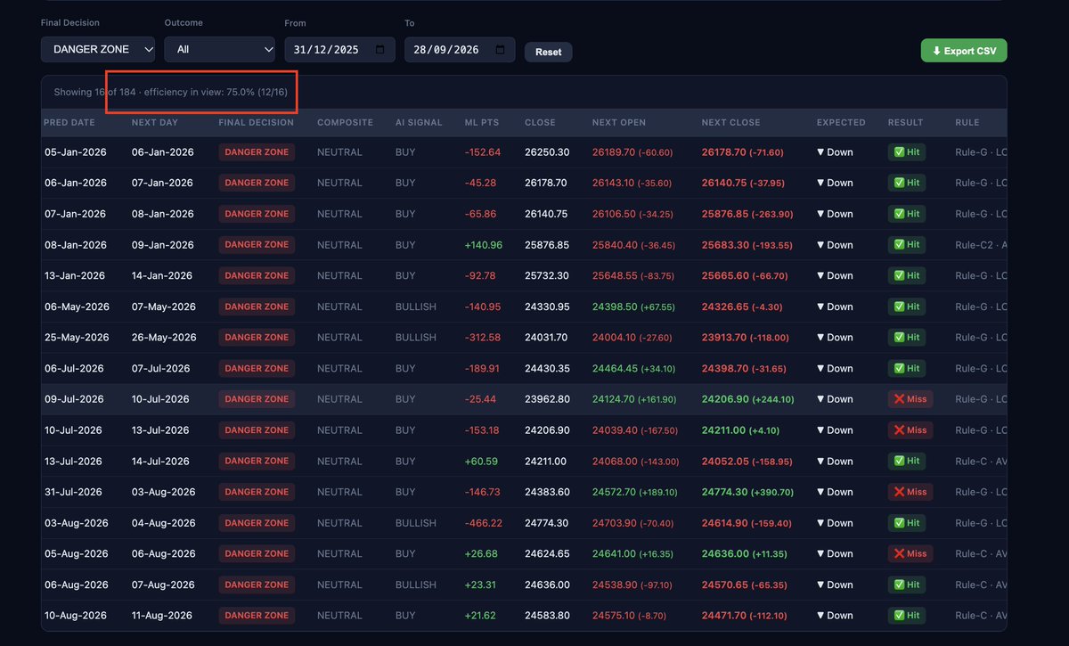This screenshot has height=646, width=1069.
Task: Click the ML PTS column header
Action: [x=484, y=122]
